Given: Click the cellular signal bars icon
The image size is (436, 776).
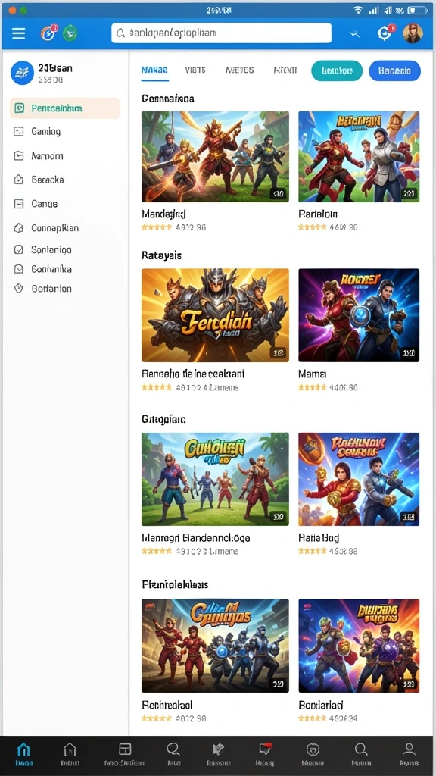Looking at the screenshot, I should click(374, 10).
